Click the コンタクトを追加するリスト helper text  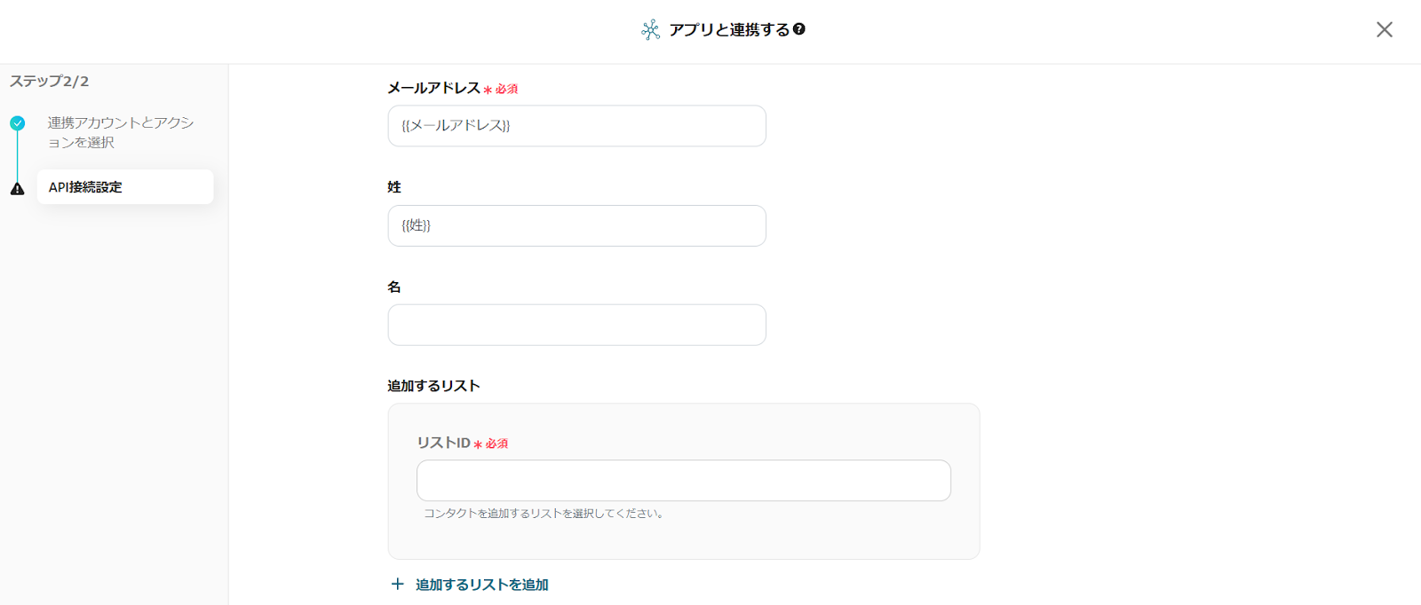tap(544, 514)
